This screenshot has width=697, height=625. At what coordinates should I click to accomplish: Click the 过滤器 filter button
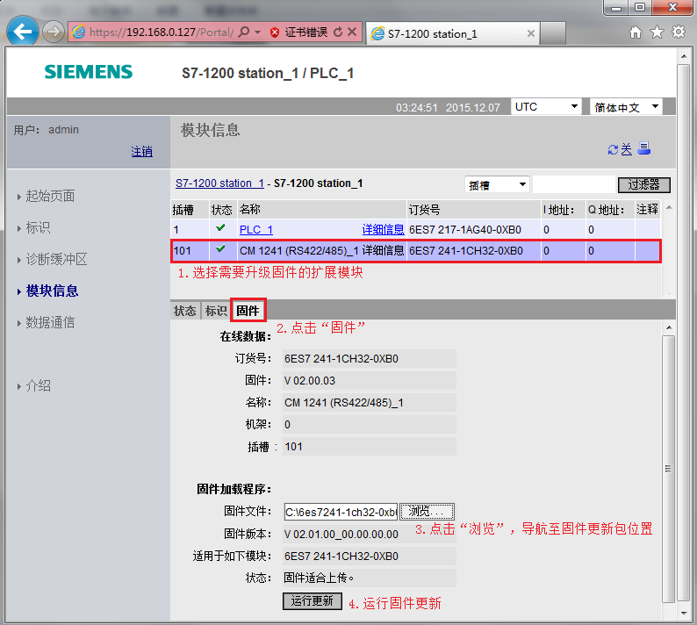643,184
